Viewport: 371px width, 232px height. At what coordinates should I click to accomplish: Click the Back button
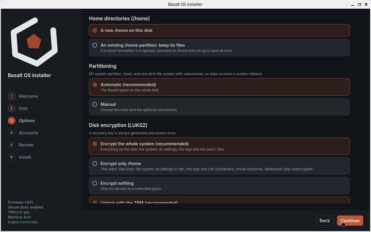325,221
